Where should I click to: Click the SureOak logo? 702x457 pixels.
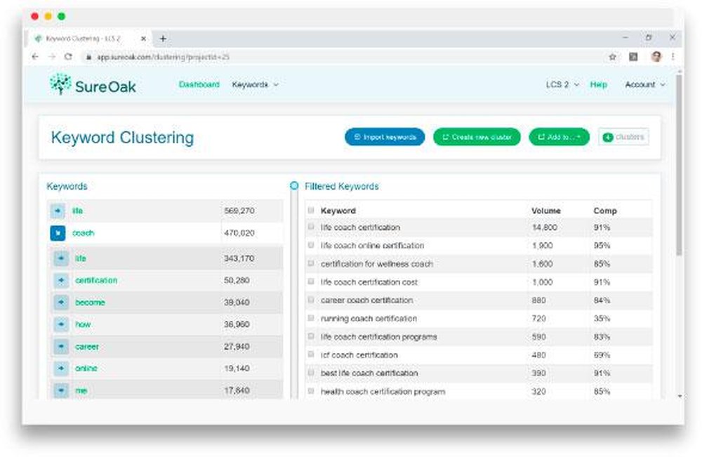(93, 85)
